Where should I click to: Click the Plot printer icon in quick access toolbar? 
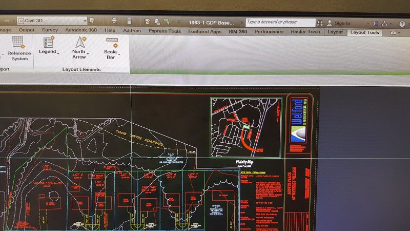pos(114,21)
